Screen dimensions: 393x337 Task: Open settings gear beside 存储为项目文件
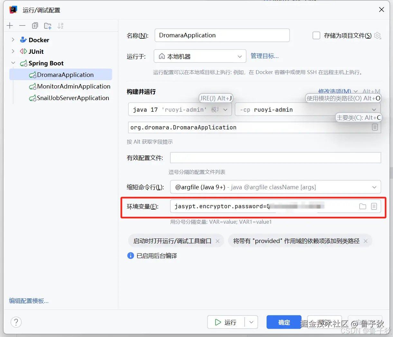coord(377,35)
